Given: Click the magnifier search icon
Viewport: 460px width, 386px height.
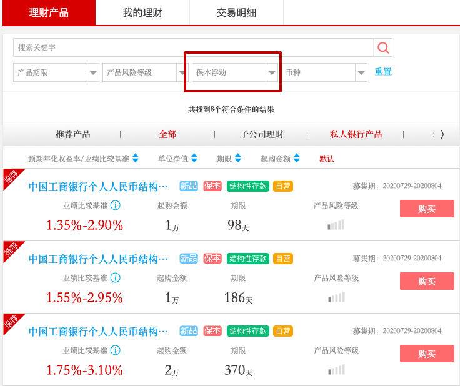Looking at the screenshot, I should pyautogui.click(x=383, y=47).
